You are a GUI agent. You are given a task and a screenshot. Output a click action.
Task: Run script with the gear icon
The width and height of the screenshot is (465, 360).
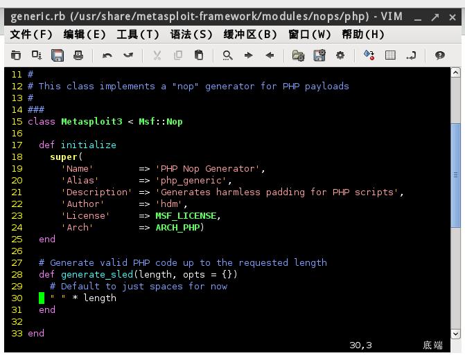(x=340, y=55)
